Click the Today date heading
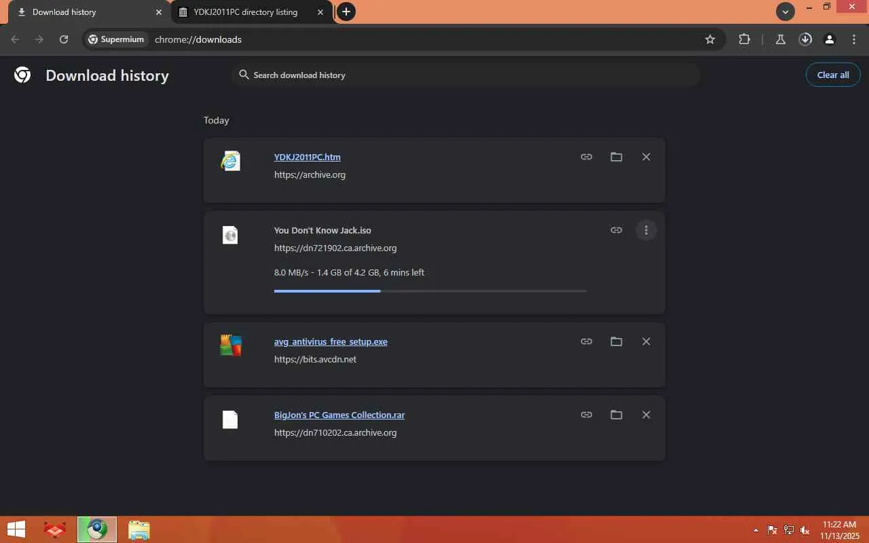 pyautogui.click(x=217, y=120)
